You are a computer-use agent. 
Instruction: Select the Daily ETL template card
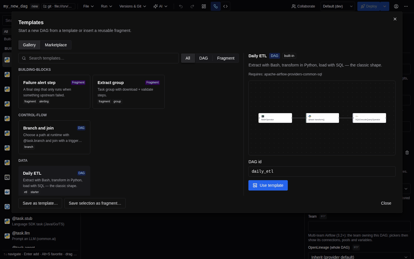[x=54, y=181]
